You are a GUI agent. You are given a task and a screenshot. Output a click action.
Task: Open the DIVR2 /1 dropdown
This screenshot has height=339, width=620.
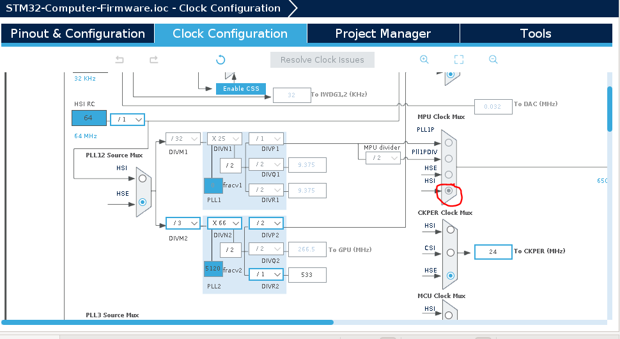[266, 274]
